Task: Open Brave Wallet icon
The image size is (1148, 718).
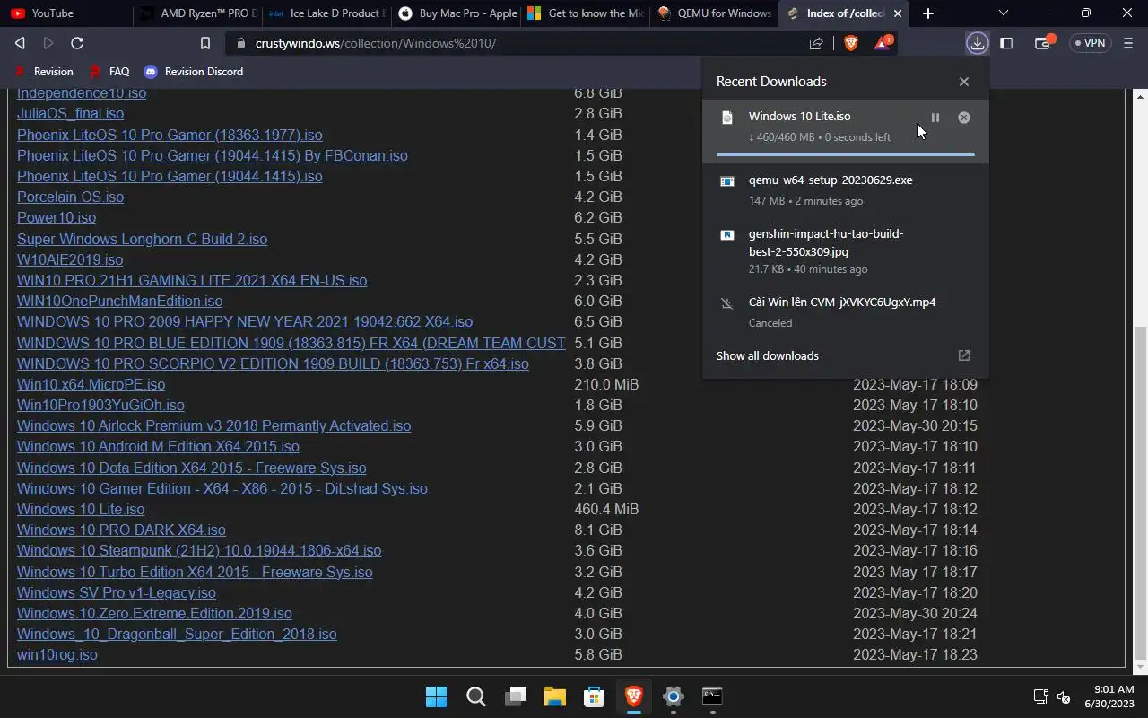Action: [x=1043, y=43]
